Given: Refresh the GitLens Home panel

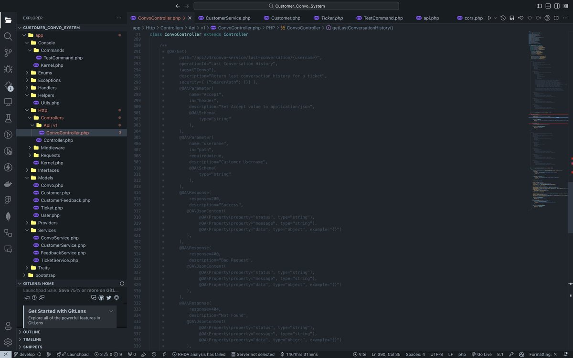Looking at the screenshot, I should click(x=122, y=283).
